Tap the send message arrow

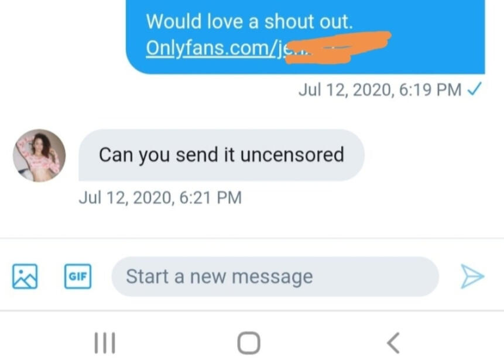click(472, 276)
